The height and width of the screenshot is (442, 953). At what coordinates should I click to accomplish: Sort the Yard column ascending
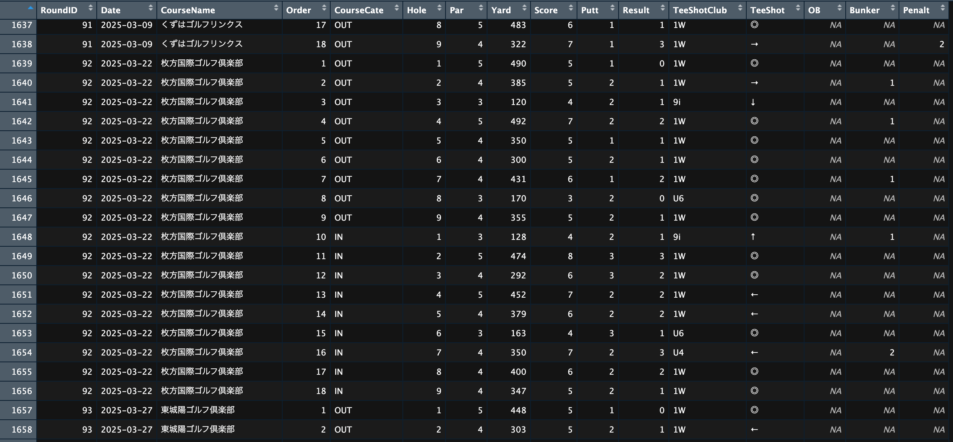[524, 7]
